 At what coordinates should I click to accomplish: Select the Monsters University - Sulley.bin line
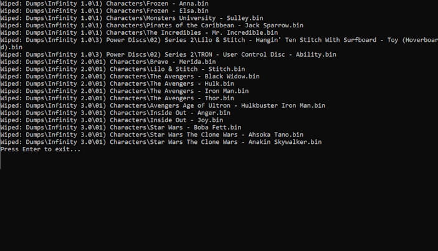131,18
